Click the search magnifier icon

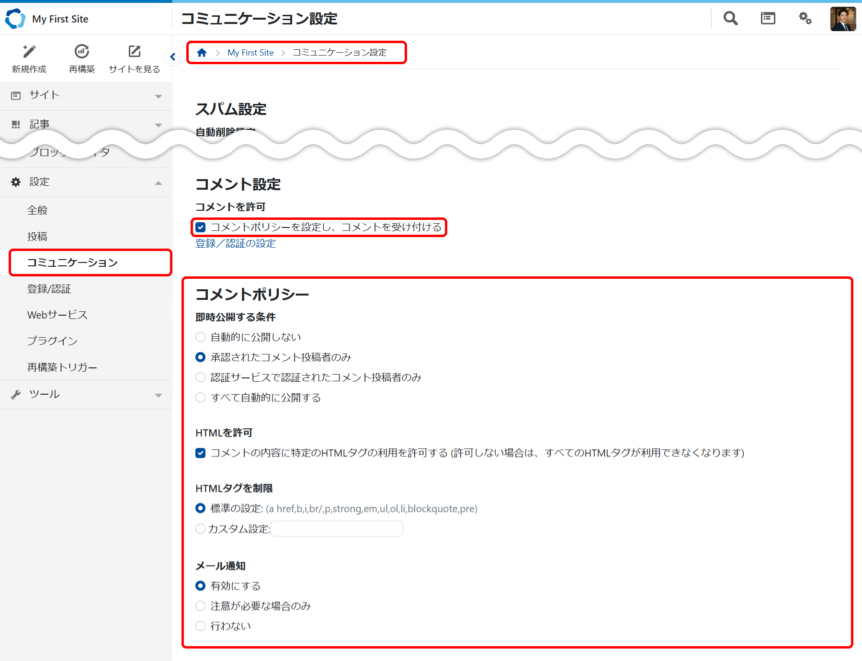730,19
